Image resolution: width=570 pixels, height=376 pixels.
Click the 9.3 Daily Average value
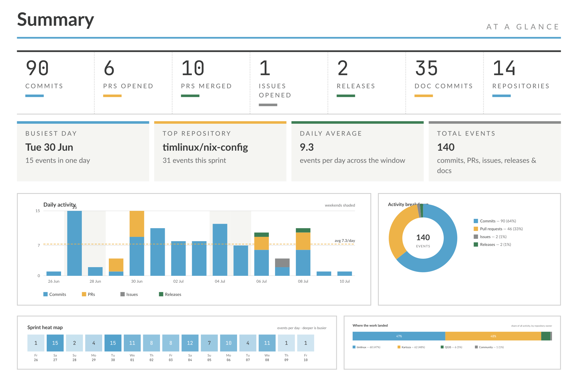307,147
